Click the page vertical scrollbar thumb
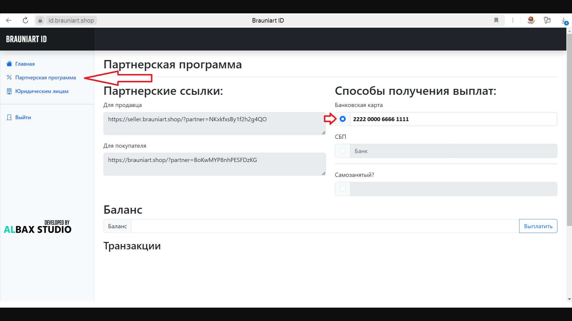Viewport: 572px width, 321px height. point(569,129)
